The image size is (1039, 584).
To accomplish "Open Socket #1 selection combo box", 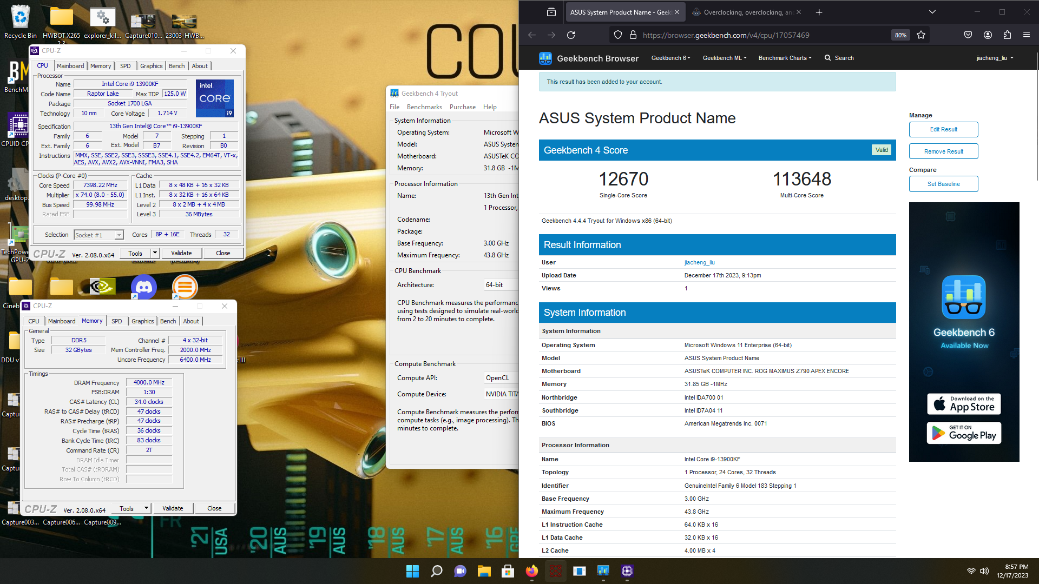I will [99, 235].
